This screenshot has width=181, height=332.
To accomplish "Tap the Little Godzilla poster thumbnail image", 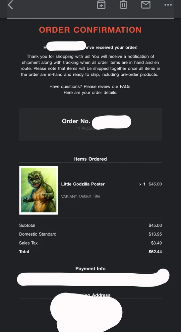I will pyautogui.click(x=39, y=190).
